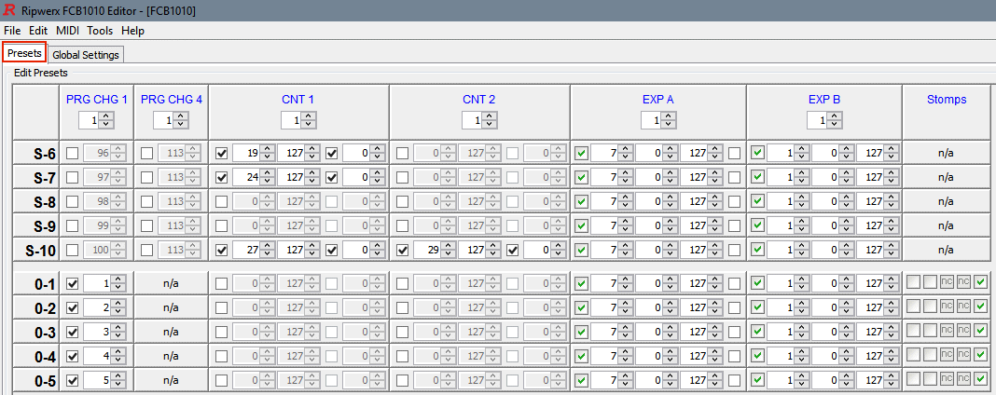The height and width of the screenshot is (395, 996).
Task: Check the trailing empty EXP A checkbox in S-6
Action: coord(734,153)
